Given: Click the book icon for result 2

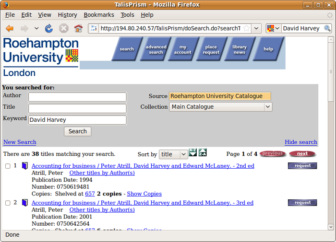Looking at the screenshot, I should point(24,203).
